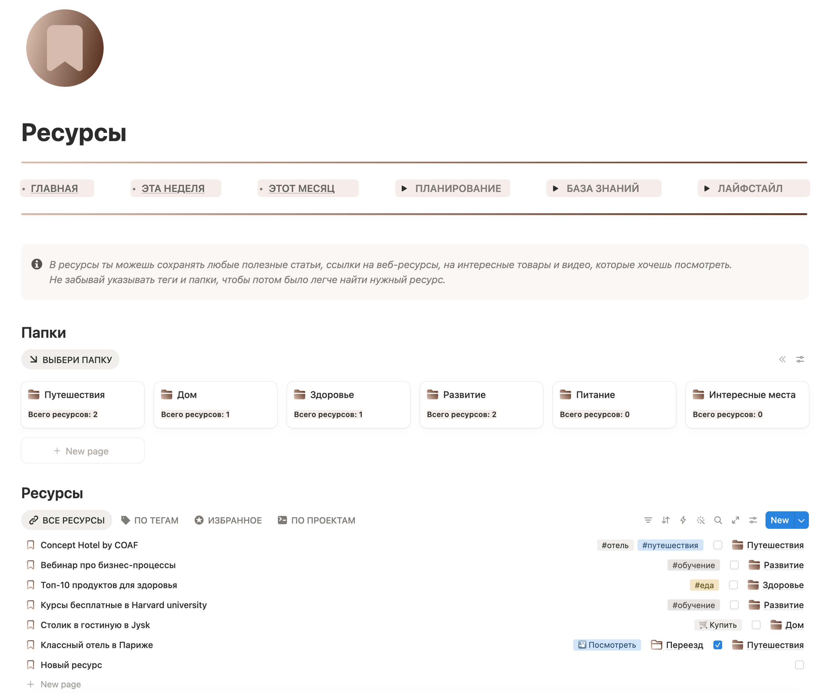Click folder icon on Интересные места card
Image resolution: width=827 pixels, height=693 pixels.
point(699,394)
